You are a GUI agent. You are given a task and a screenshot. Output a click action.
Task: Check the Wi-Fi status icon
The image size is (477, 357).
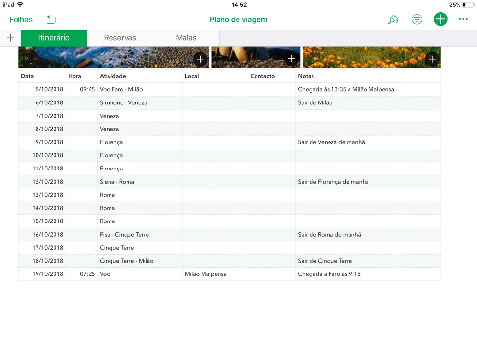click(x=20, y=4)
